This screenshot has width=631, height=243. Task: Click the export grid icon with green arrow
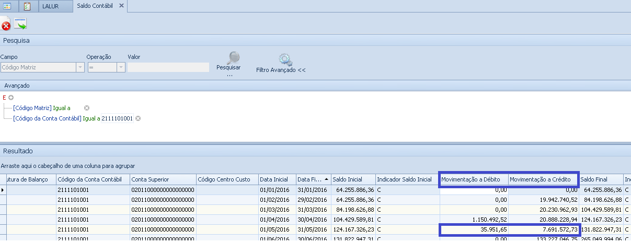(x=20, y=24)
